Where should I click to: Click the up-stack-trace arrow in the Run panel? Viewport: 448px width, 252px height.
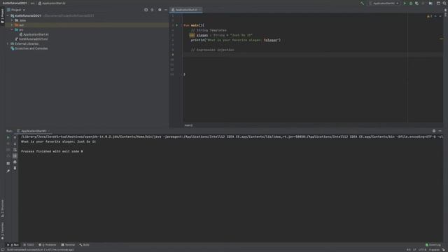15,137
